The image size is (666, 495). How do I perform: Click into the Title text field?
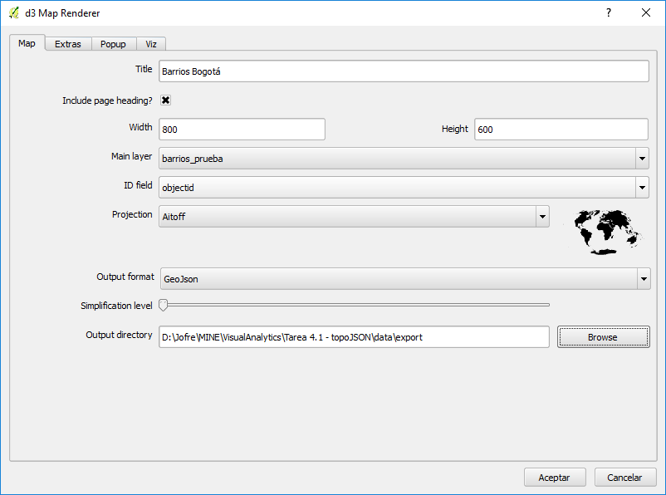[403, 71]
